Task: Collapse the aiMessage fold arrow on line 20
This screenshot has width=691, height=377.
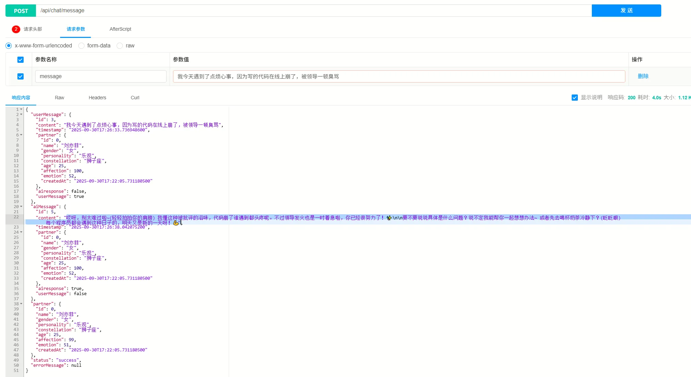Action: pyautogui.click(x=21, y=206)
